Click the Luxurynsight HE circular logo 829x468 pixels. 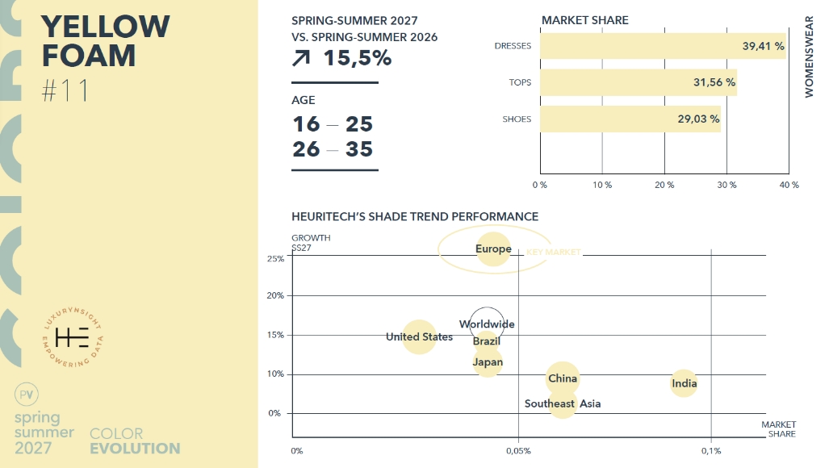pyautogui.click(x=73, y=338)
